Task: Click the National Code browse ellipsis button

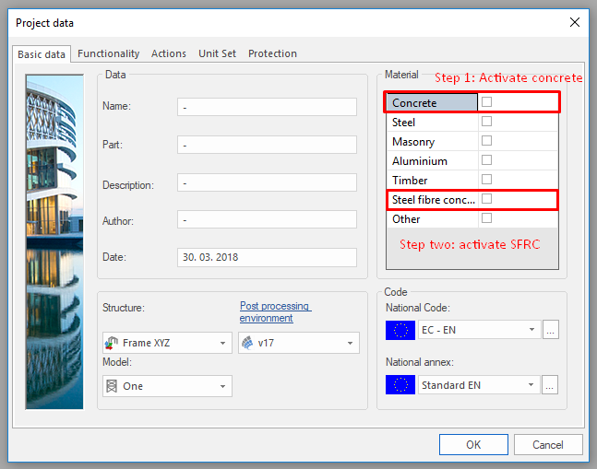Action: tap(551, 330)
